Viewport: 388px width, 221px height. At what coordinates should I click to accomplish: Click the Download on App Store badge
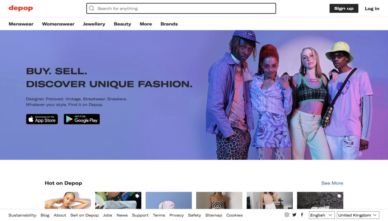pyautogui.click(x=42, y=119)
